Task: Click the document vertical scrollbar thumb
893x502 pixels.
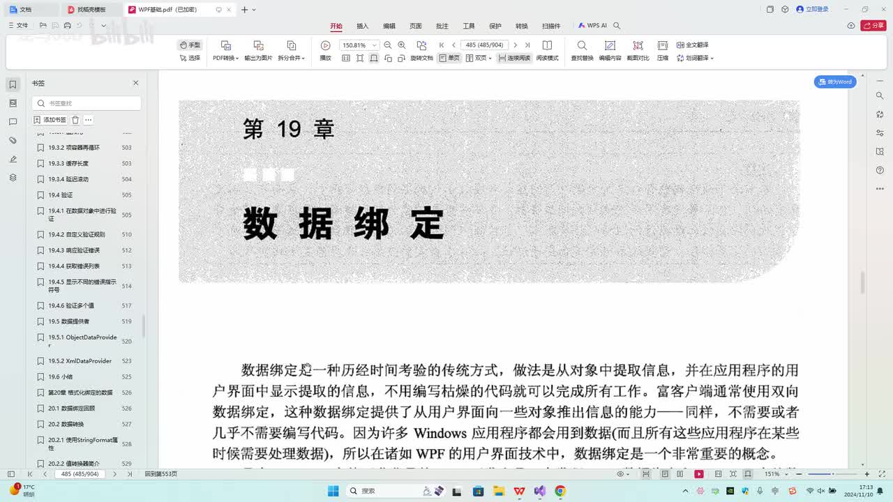Action: 863,282
